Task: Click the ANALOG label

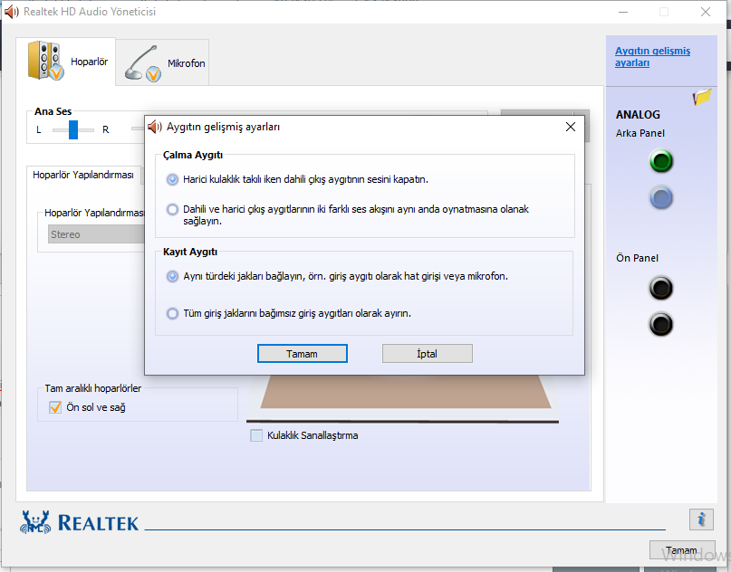Action: click(x=638, y=115)
